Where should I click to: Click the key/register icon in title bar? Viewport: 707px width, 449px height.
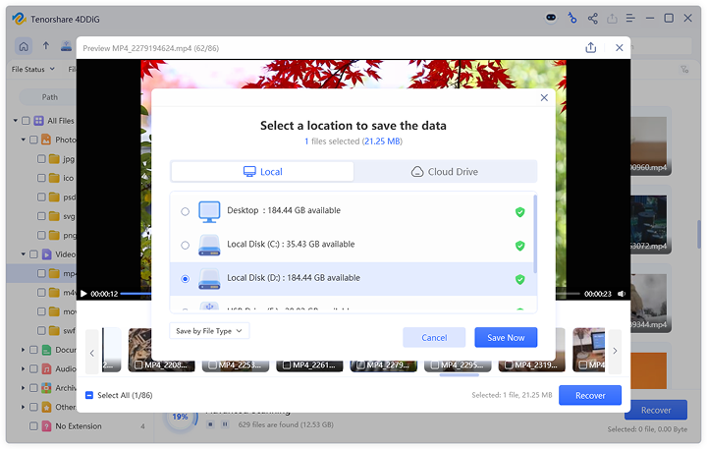(x=571, y=18)
